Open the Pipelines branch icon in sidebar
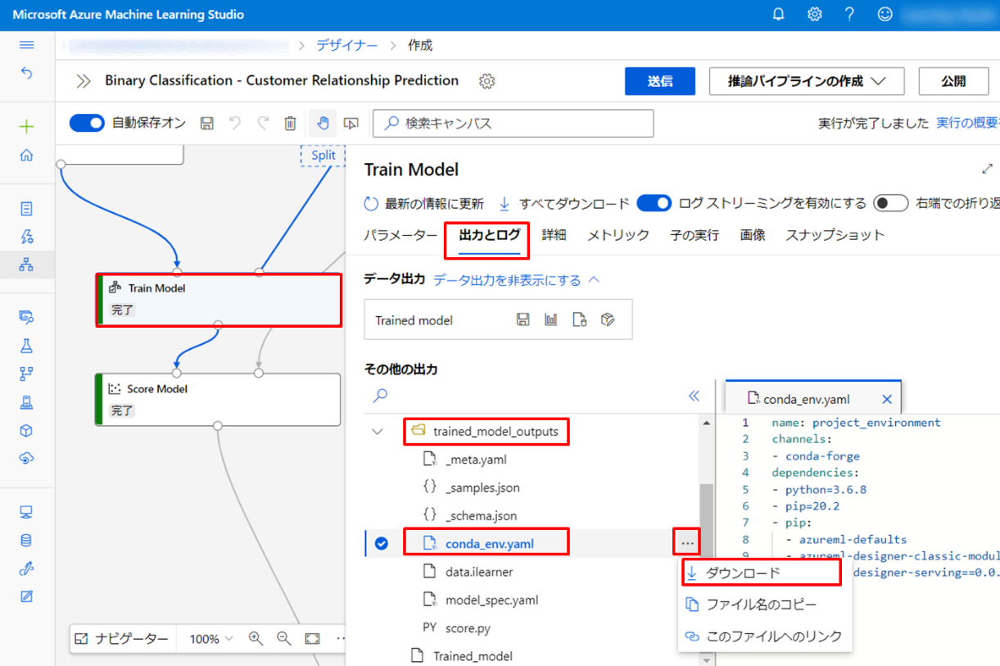This screenshot has height=666, width=1000. point(26,374)
